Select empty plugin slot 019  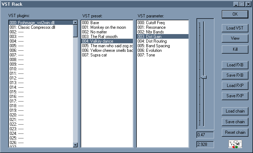(41, 110)
